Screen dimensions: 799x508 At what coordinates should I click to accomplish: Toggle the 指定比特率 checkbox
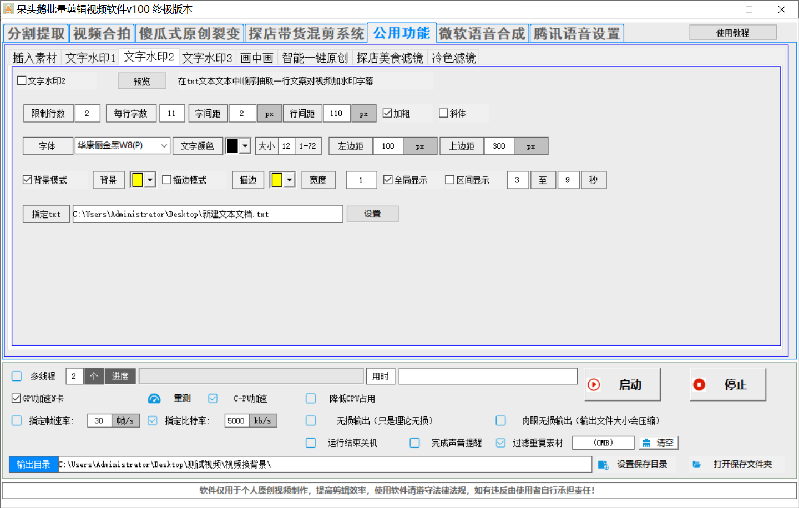tap(153, 420)
